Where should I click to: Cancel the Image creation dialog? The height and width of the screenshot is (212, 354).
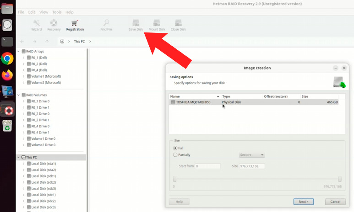click(335, 201)
